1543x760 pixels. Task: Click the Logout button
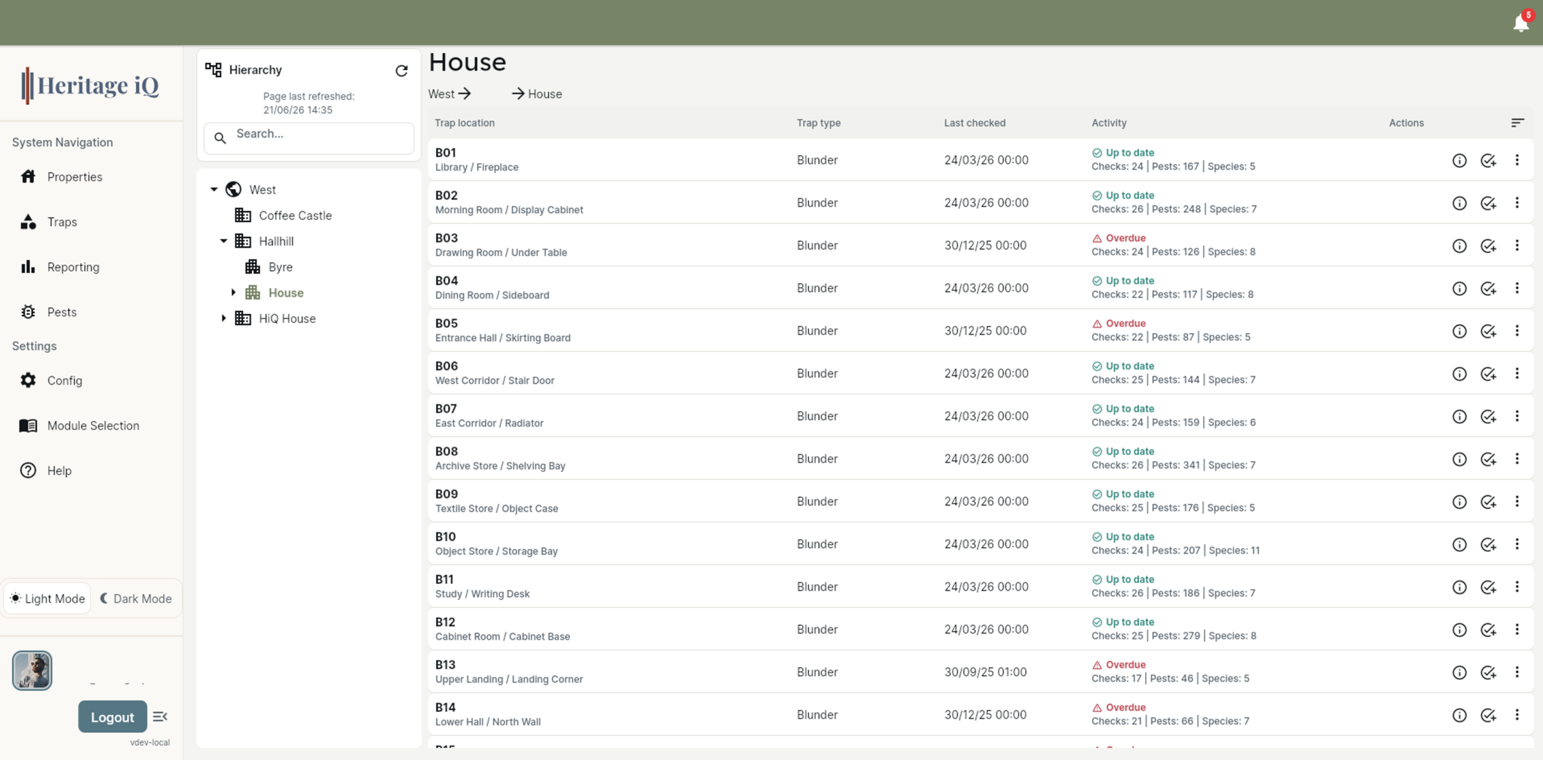tap(112, 717)
